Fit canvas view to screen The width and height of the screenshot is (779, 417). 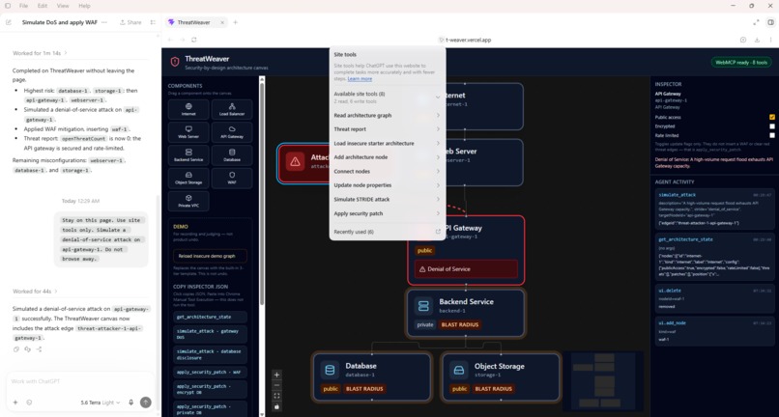(276, 396)
